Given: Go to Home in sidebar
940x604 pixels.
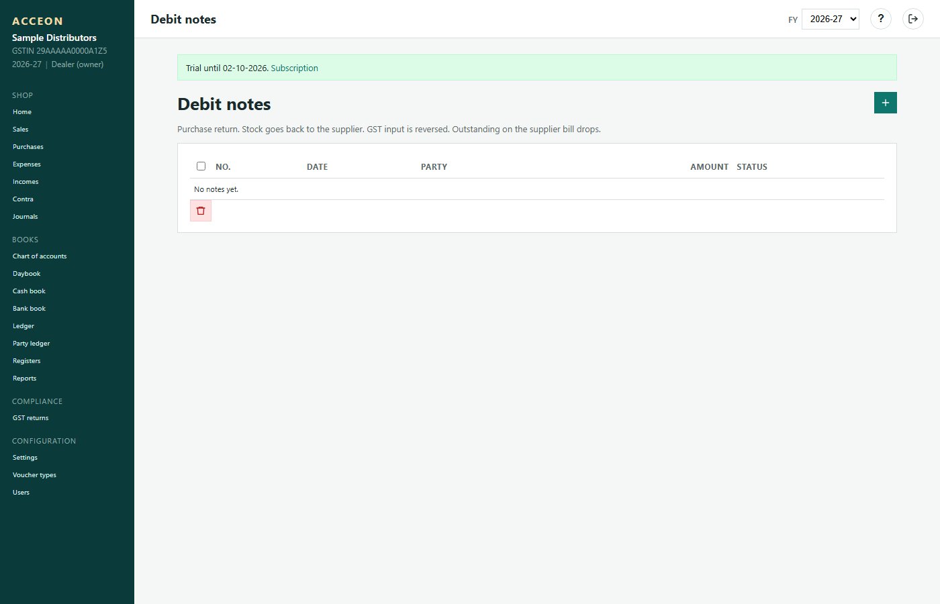Looking at the screenshot, I should point(22,112).
